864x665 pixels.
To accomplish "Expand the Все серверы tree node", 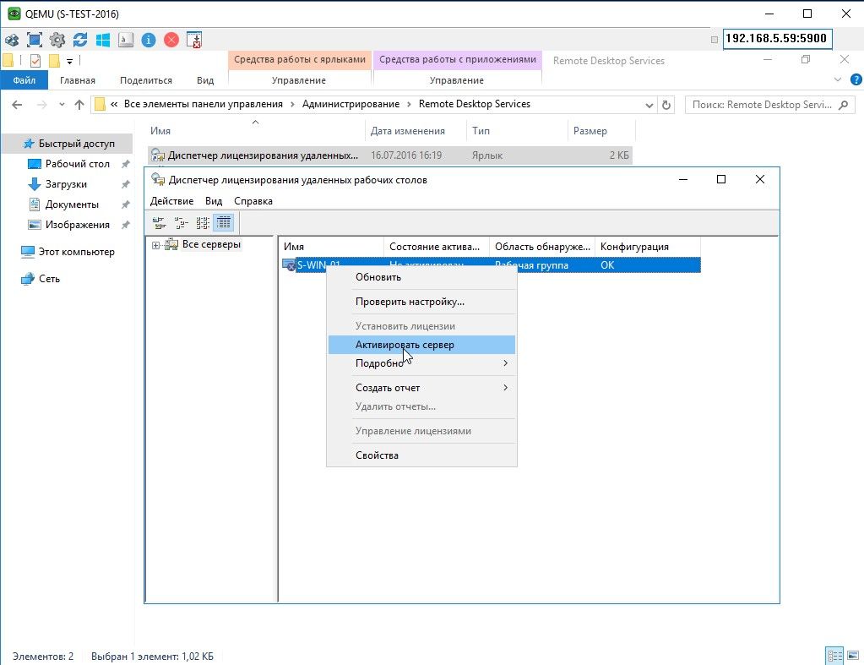I will (x=156, y=245).
